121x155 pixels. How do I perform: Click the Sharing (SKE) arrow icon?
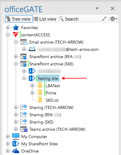click(x=24, y=122)
